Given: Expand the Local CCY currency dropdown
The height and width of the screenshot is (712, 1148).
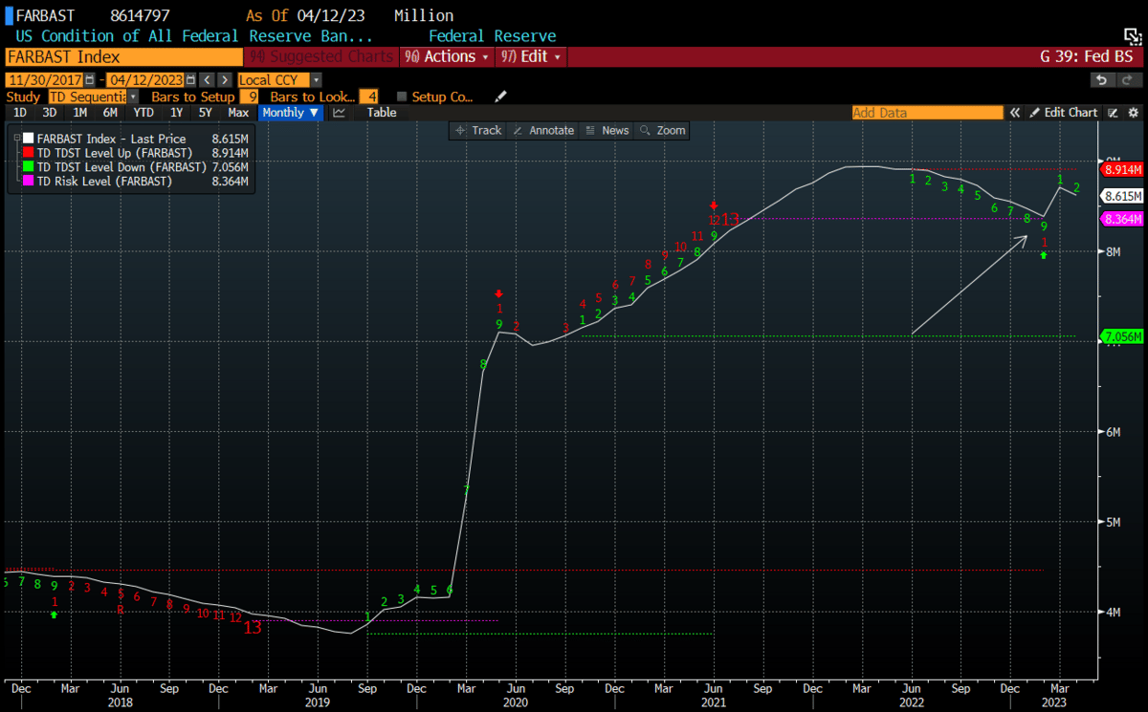Looking at the screenshot, I should tap(316, 80).
